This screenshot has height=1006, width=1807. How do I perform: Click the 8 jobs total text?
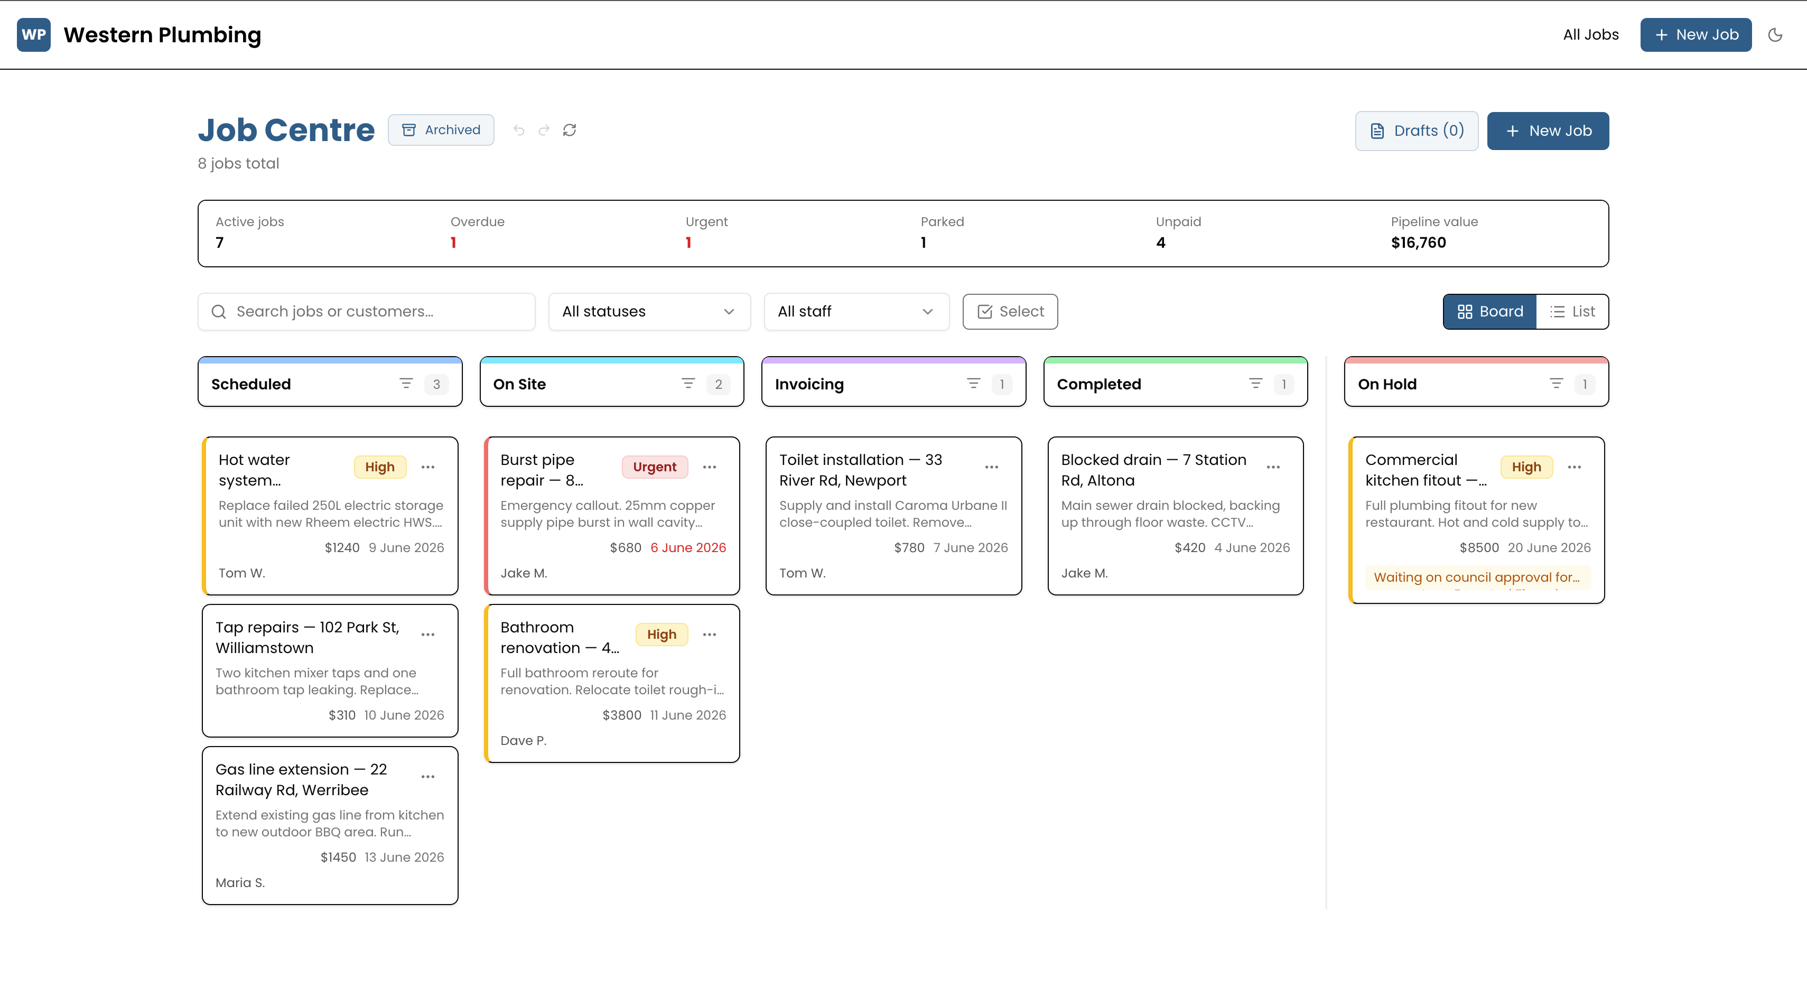238,163
